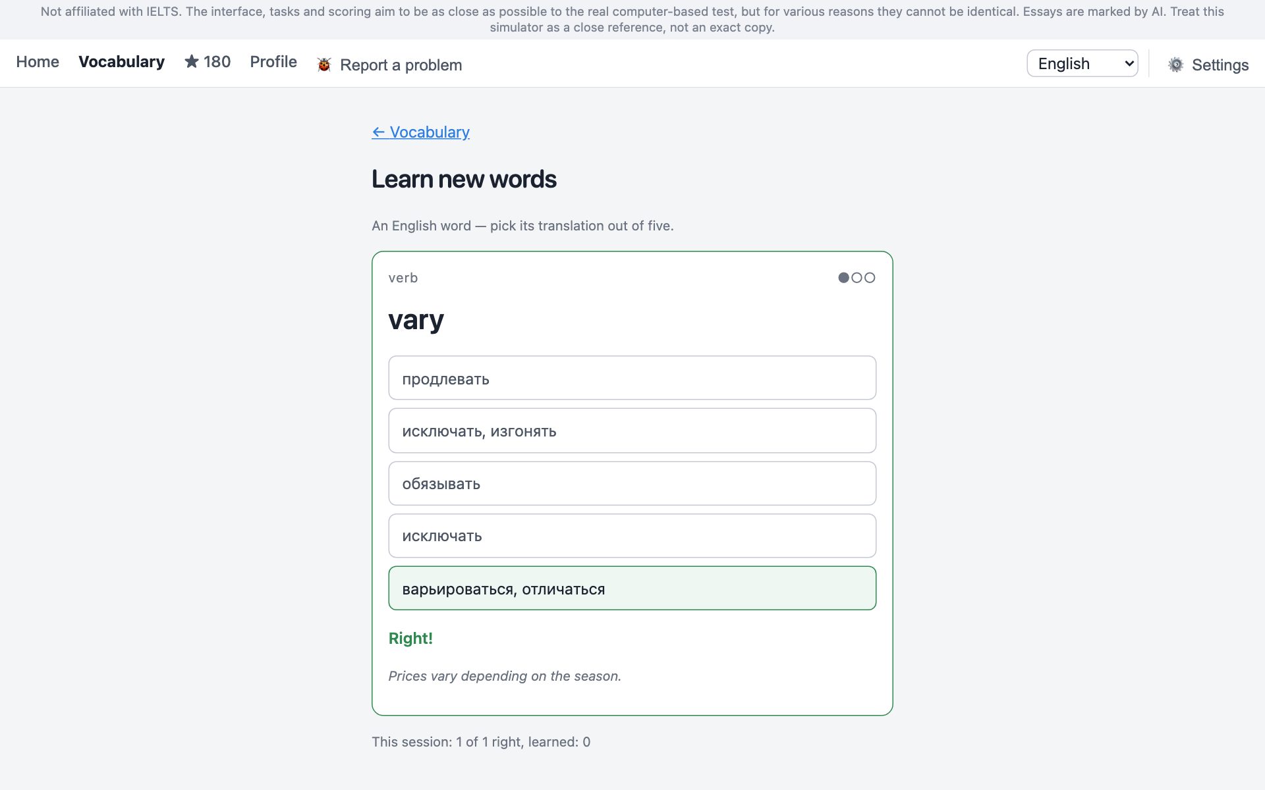Click the second empty progress dot
Image resolution: width=1265 pixels, height=790 pixels.
[x=857, y=278]
